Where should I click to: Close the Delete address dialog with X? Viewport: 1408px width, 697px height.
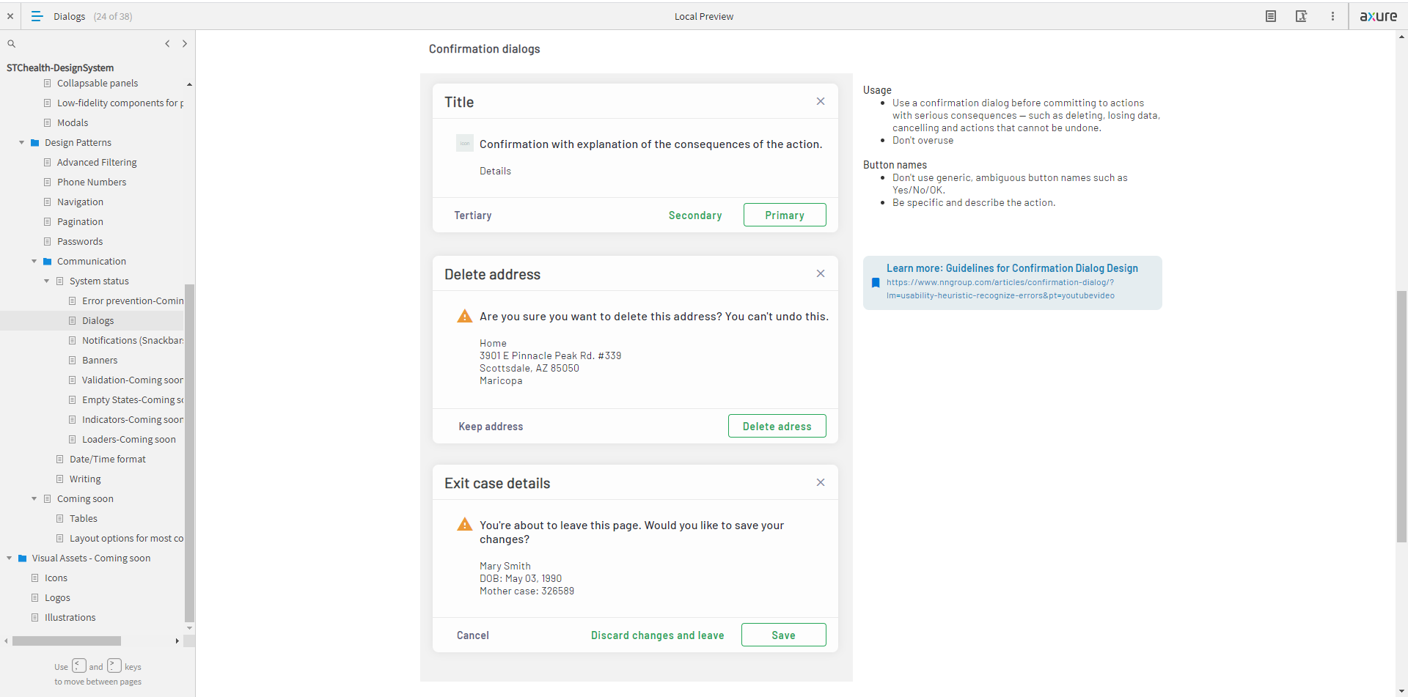(x=821, y=273)
